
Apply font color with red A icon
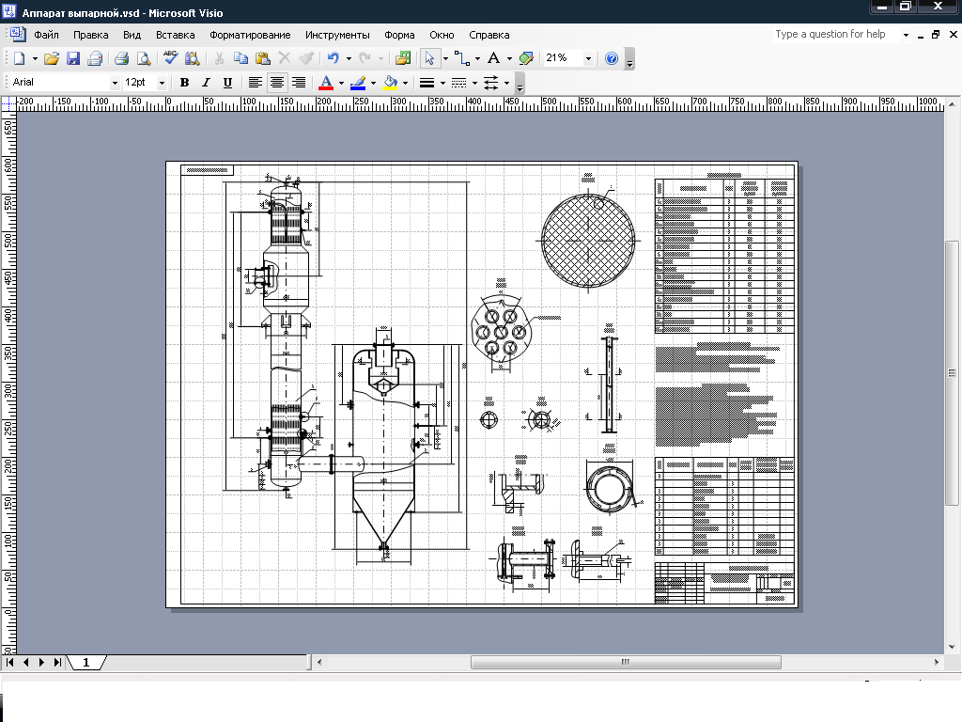[326, 83]
